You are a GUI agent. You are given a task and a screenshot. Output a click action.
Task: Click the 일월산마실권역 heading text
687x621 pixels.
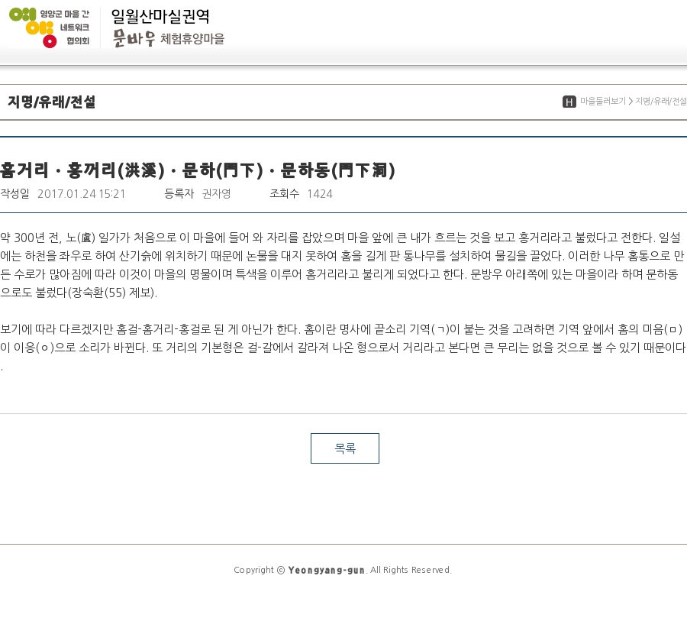[x=160, y=16]
